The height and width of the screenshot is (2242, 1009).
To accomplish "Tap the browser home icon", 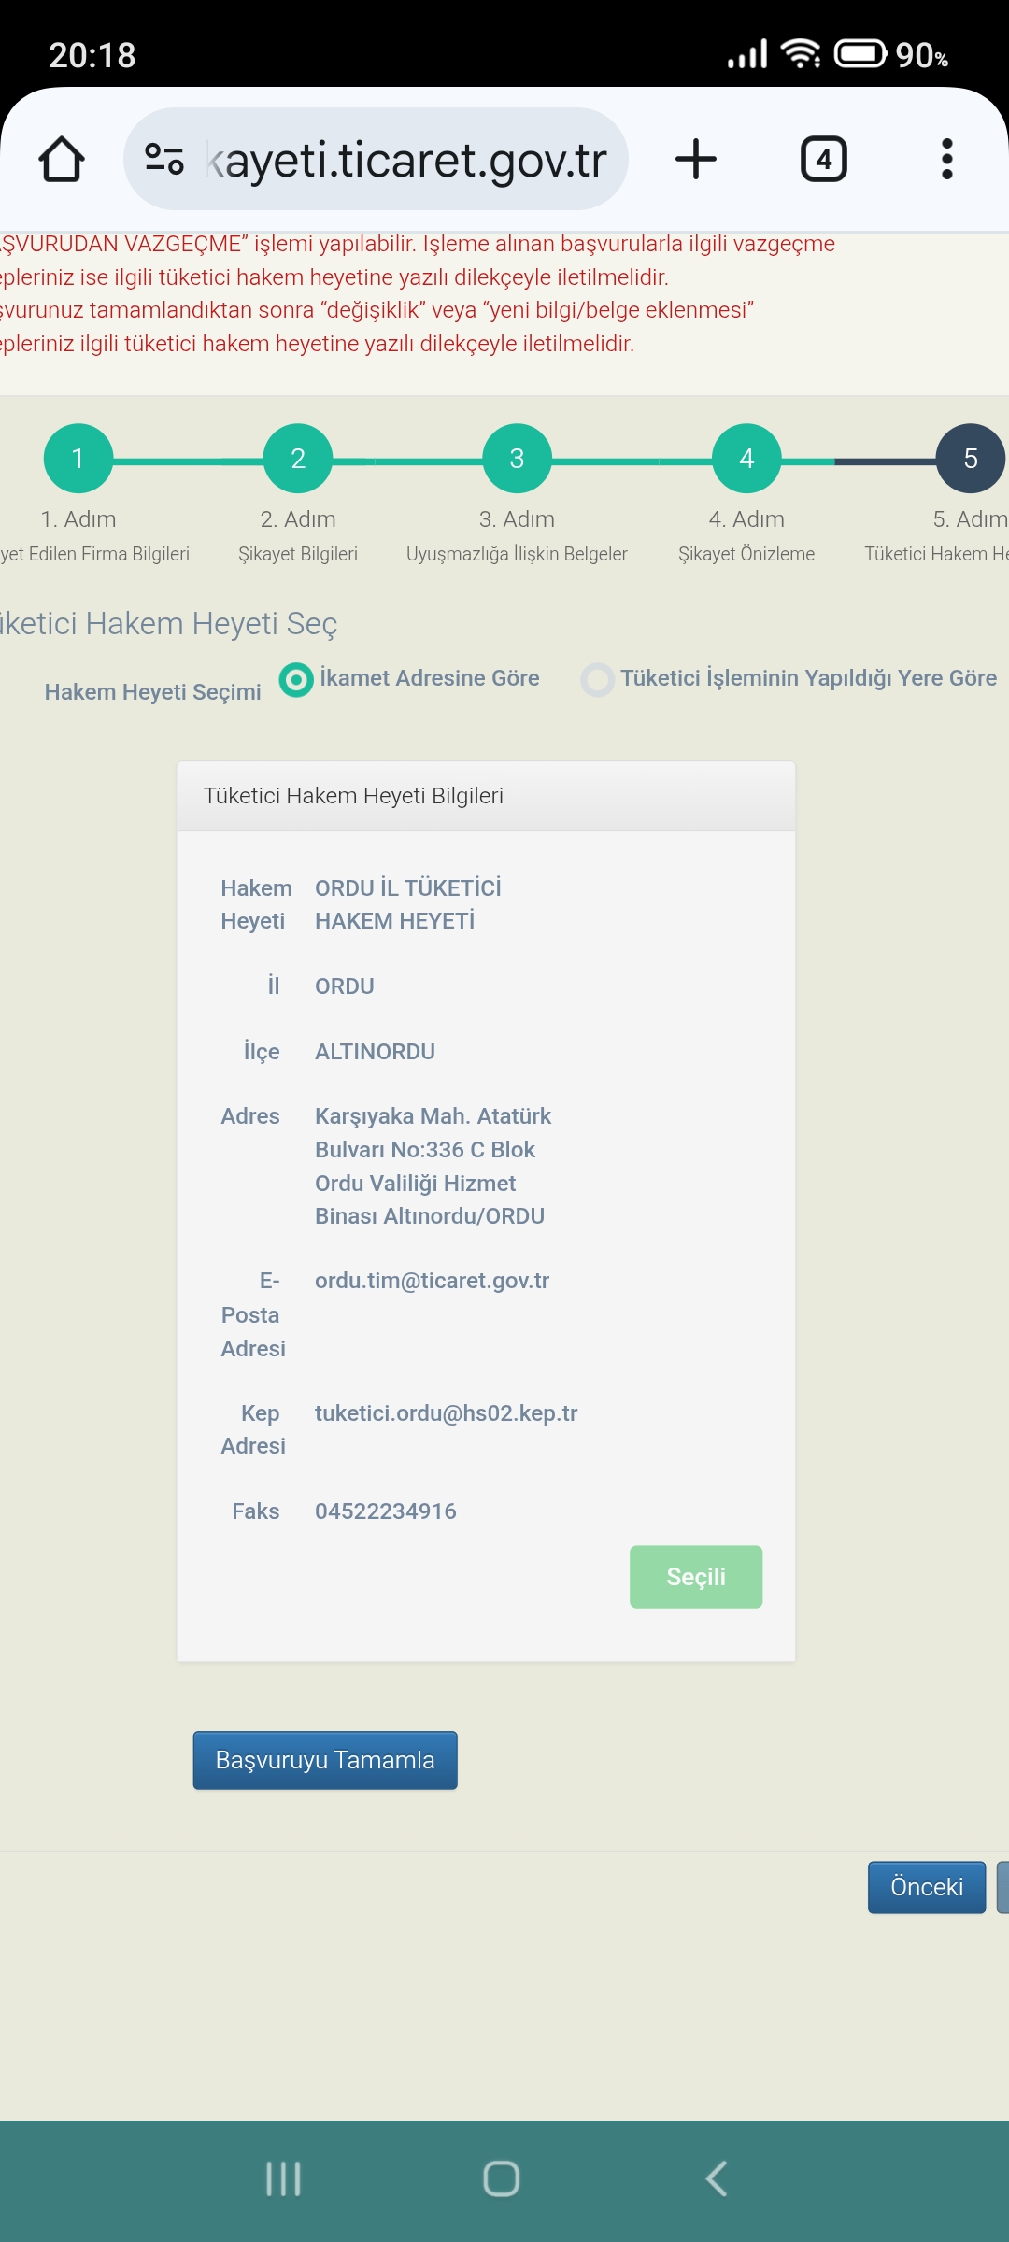I will pyautogui.click(x=62, y=159).
